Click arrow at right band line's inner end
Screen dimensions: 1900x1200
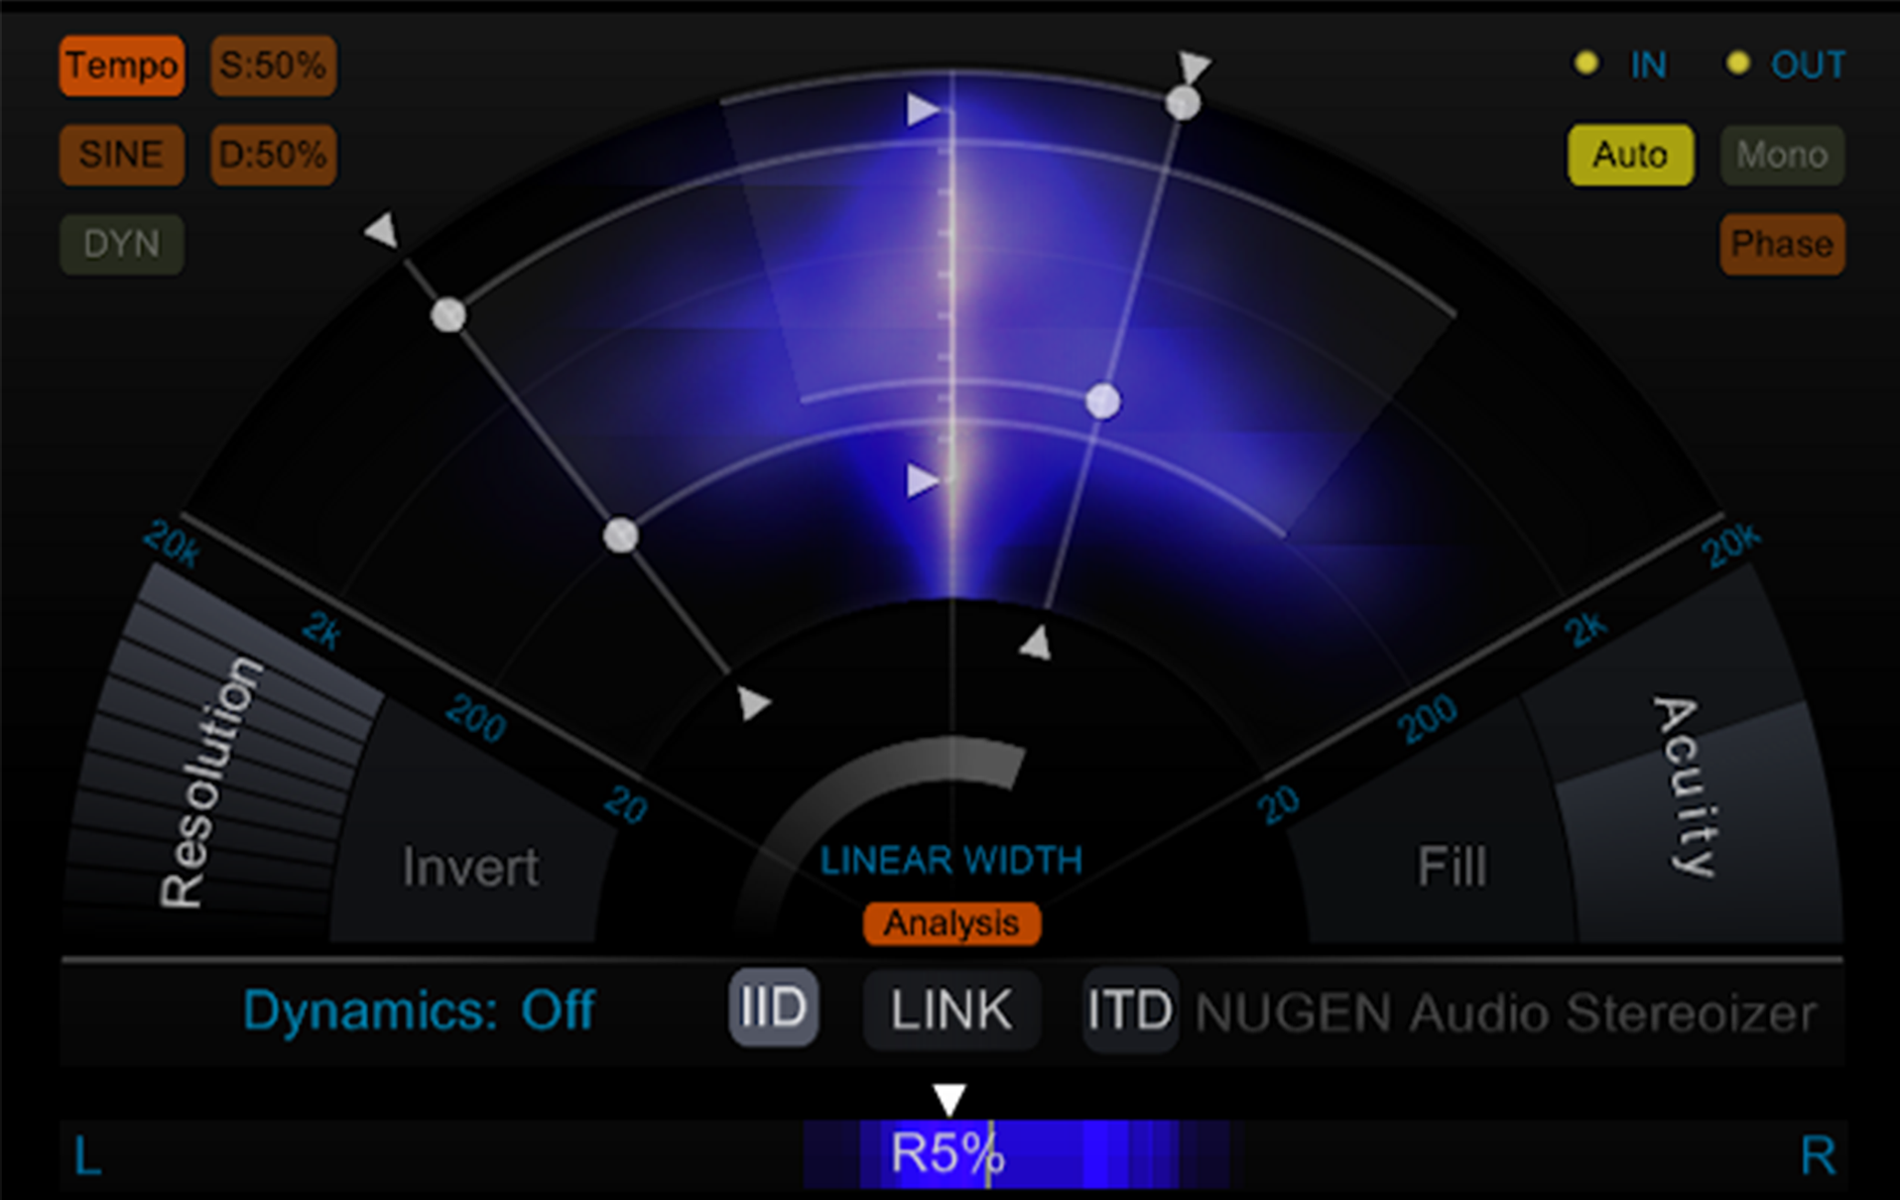tap(1036, 643)
